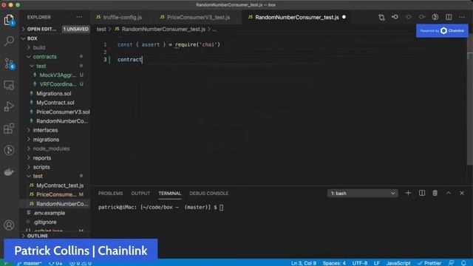Open the Accounts icon in activity bar

pyautogui.click(x=9, y=225)
